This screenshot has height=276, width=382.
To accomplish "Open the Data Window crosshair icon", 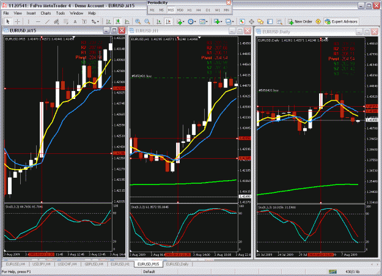I will point(251,21).
